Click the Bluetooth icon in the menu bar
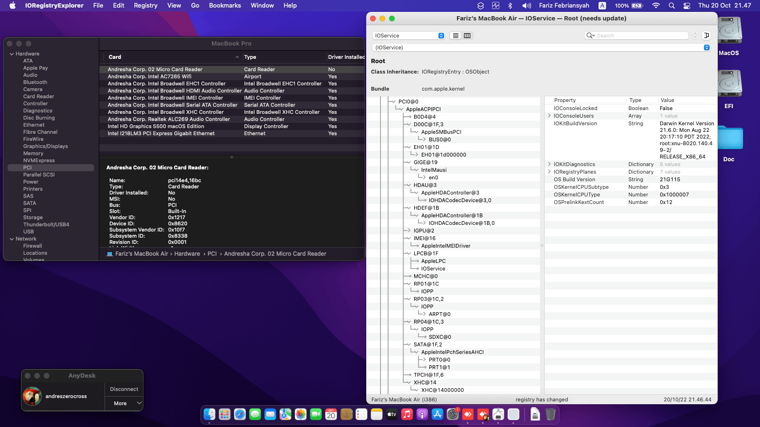Viewport: 760px width, 427px height. click(x=511, y=6)
